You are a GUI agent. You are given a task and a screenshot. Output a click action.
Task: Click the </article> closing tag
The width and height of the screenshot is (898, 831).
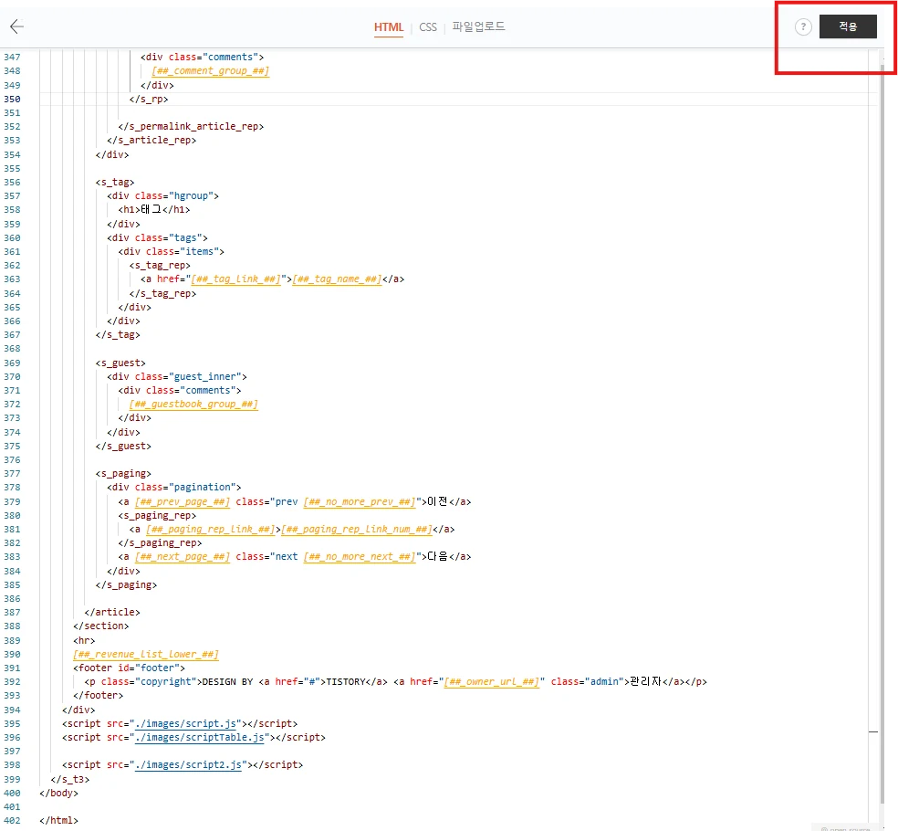tap(112, 612)
